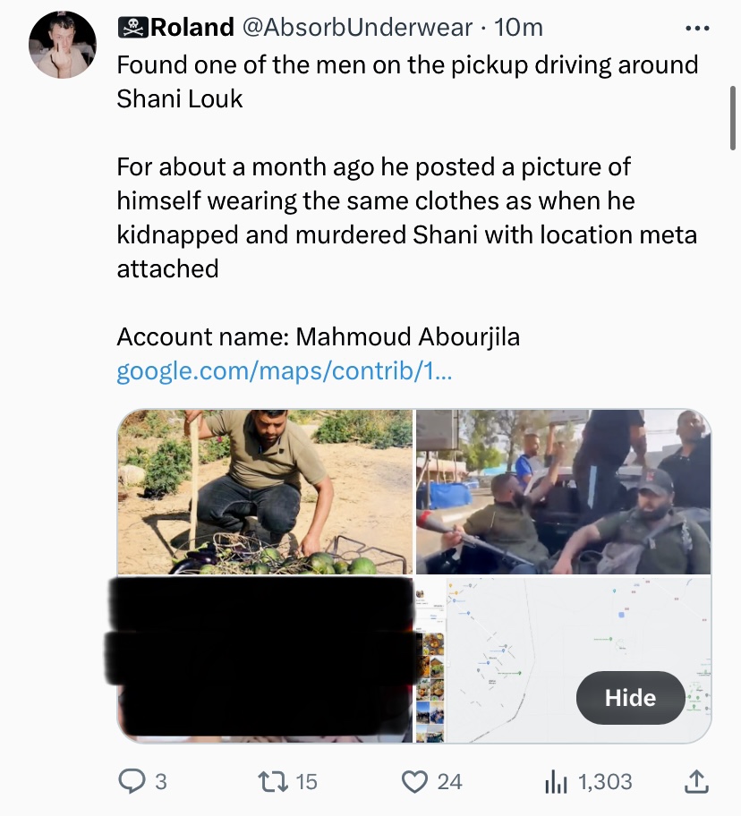Open photo of men on pickup truck
741x816 pixels.
pyautogui.click(x=563, y=491)
